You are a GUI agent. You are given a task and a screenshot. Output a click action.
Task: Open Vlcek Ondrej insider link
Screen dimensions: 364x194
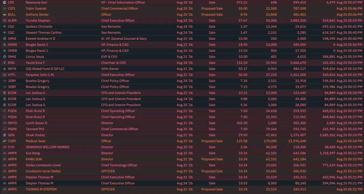point(35,135)
